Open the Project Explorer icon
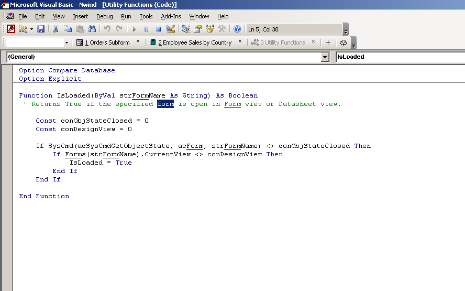The height and width of the screenshot is (291, 465). [186, 29]
